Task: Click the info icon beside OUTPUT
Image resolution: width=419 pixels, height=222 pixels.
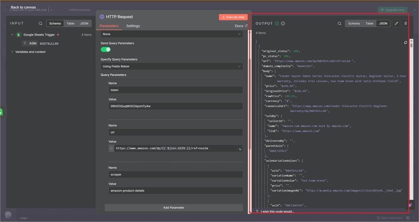Action: point(283,23)
